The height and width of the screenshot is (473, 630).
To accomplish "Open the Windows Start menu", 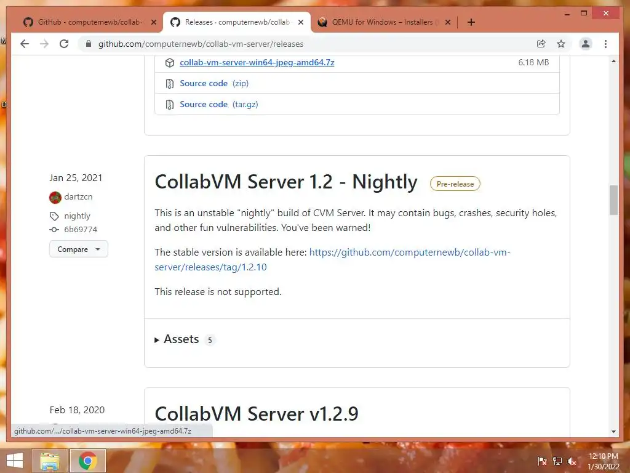I will tap(15, 461).
